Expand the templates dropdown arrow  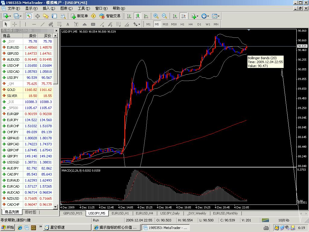pyautogui.click(x=218, y=16)
